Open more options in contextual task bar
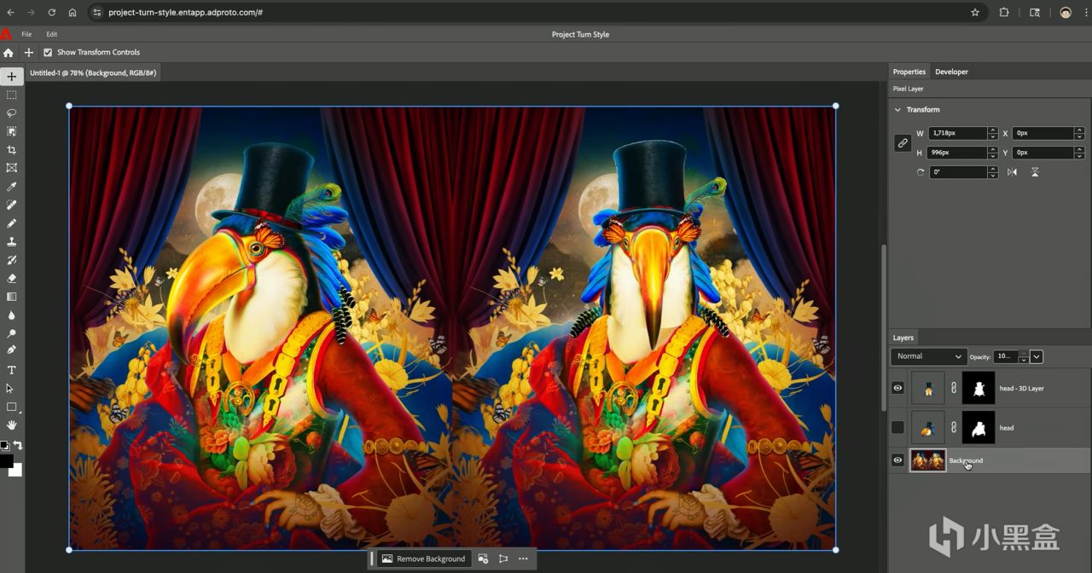This screenshot has height=573, width=1092. 523,559
